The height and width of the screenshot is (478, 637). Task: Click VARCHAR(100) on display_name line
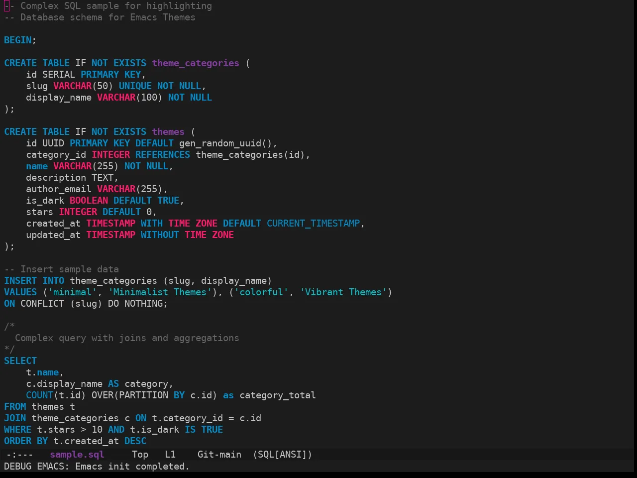[x=130, y=98]
